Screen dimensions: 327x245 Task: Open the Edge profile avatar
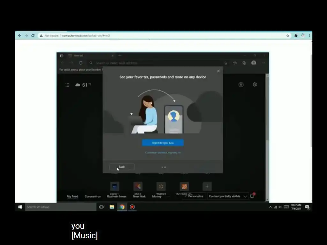pos(254,63)
